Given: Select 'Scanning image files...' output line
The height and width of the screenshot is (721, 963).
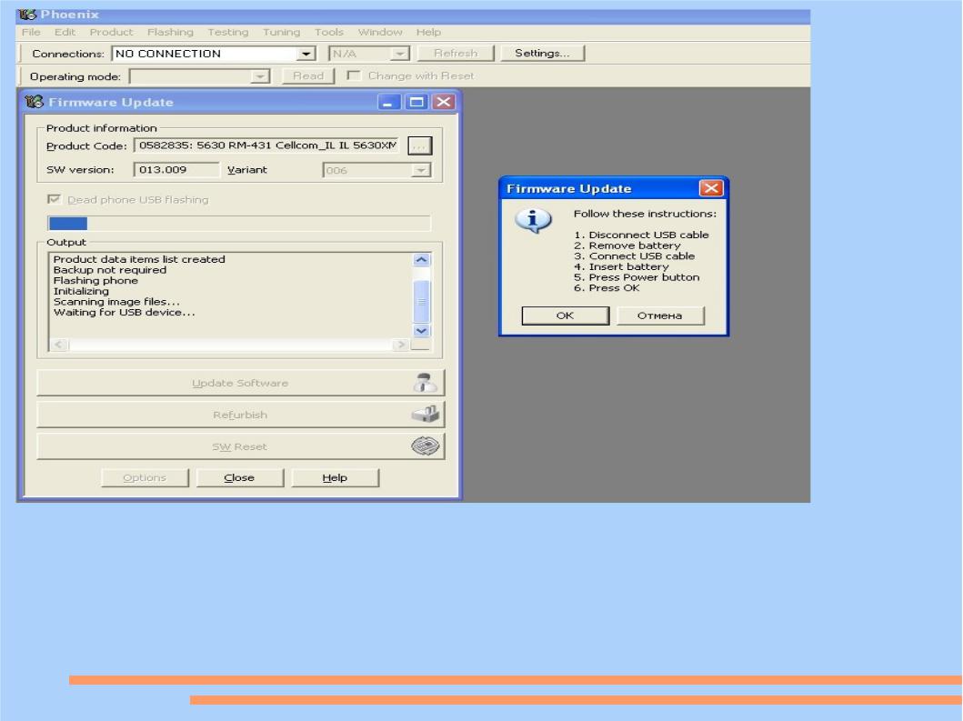Looking at the screenshot, I should click(x=116, y=302).
